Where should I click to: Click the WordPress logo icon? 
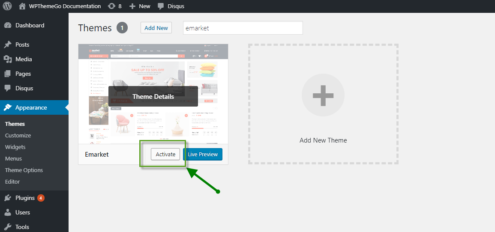(x=8, y=6)
